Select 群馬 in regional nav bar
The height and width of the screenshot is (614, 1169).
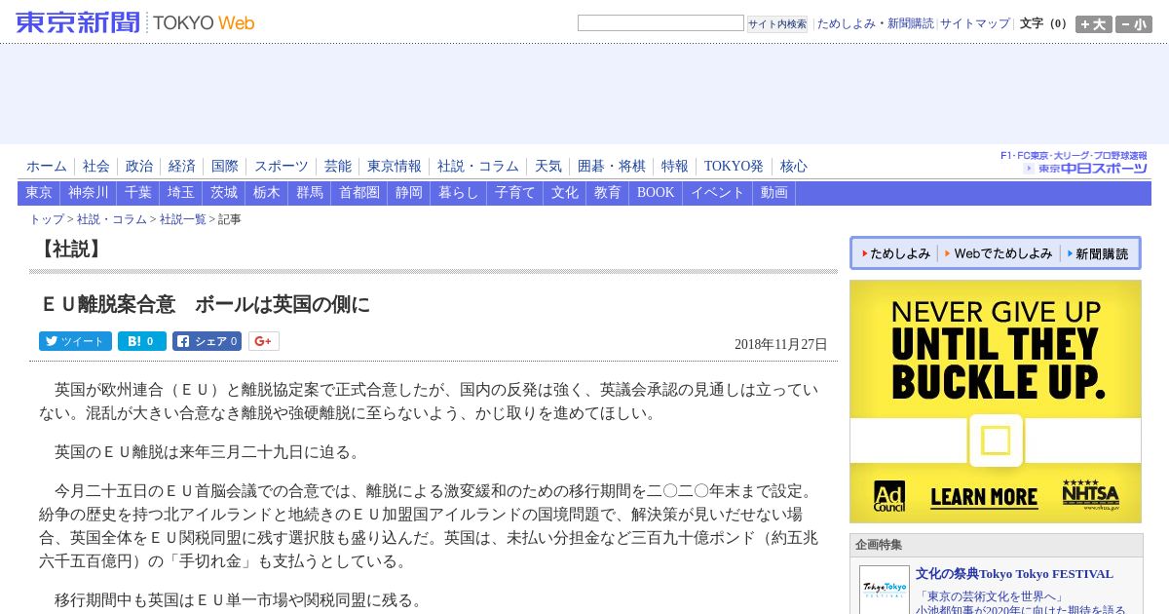point(310,193)
